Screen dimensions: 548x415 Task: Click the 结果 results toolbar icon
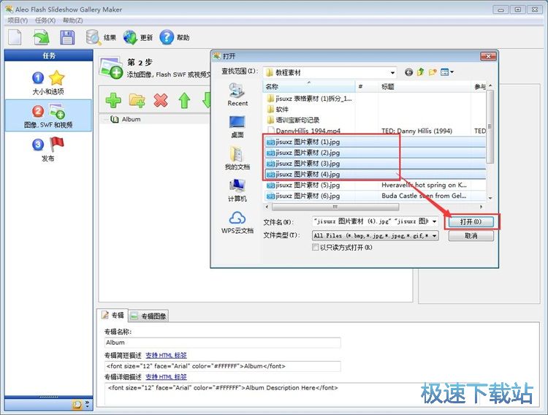pyautogui.click(x=101, y=37)
